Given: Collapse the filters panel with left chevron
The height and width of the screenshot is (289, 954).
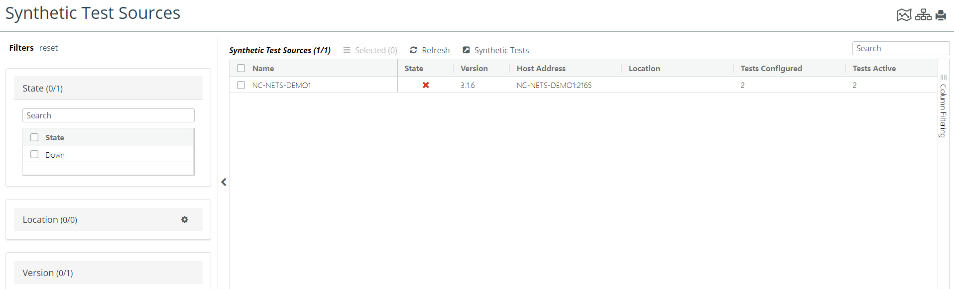Looking at the screenshot, I should point(224,182).
